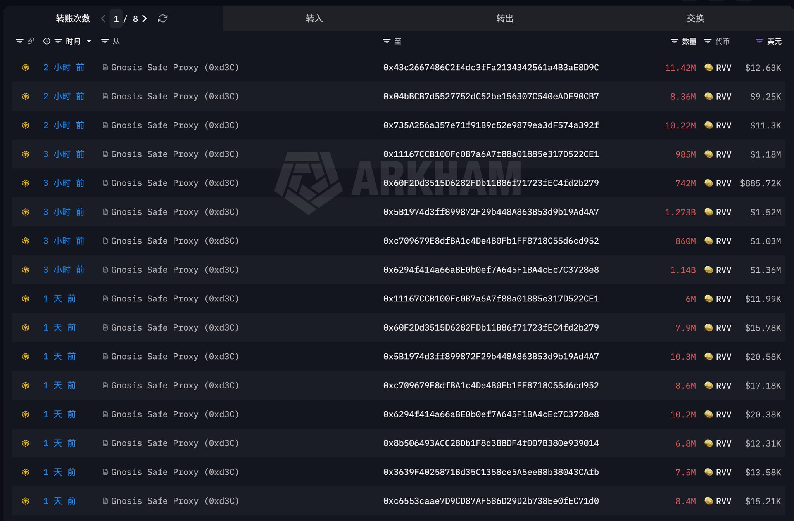Go to previous transfers page
This screenshot has width=794, height=521.
103,19
